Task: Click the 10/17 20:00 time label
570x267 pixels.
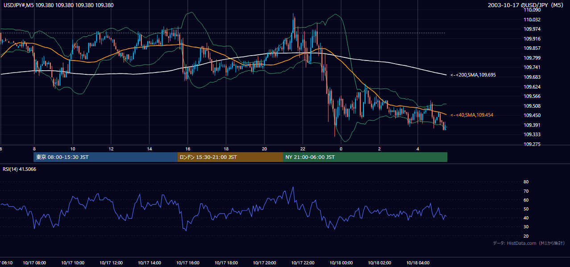Action: coord(264,263)
